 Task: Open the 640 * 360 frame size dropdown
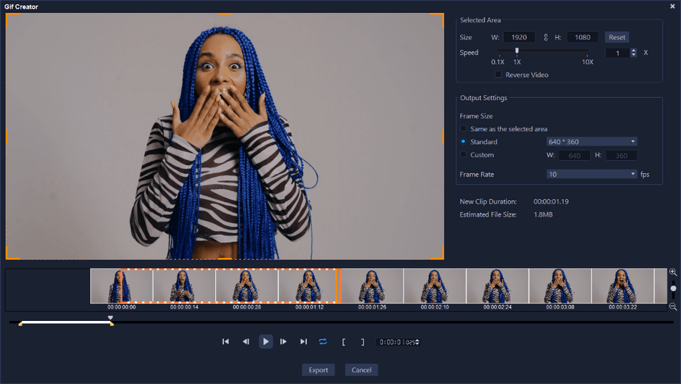coord(592,142)
